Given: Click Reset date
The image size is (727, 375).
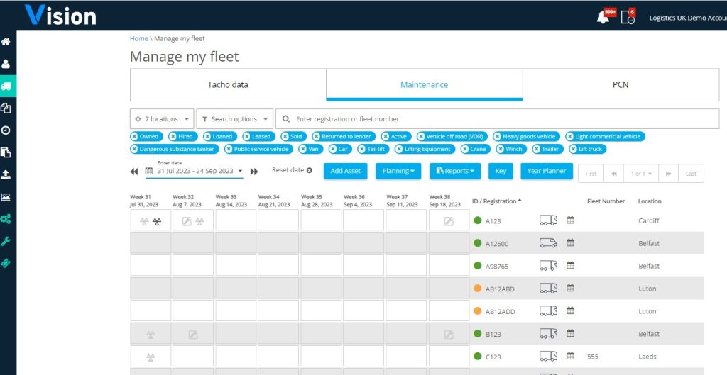Looking at the screenshot, I should 292,170.
